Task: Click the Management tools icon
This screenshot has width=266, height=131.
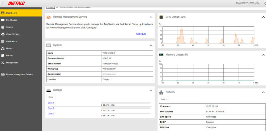Action: pyautogui.click(x=3, y=63)
